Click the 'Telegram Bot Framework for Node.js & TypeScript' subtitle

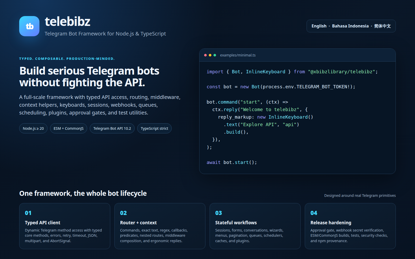[x=105, y=34]
